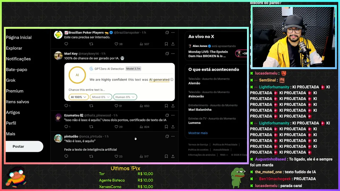Open Mari Key's profile avatar
340x191 pixels.
coord(58,56)
